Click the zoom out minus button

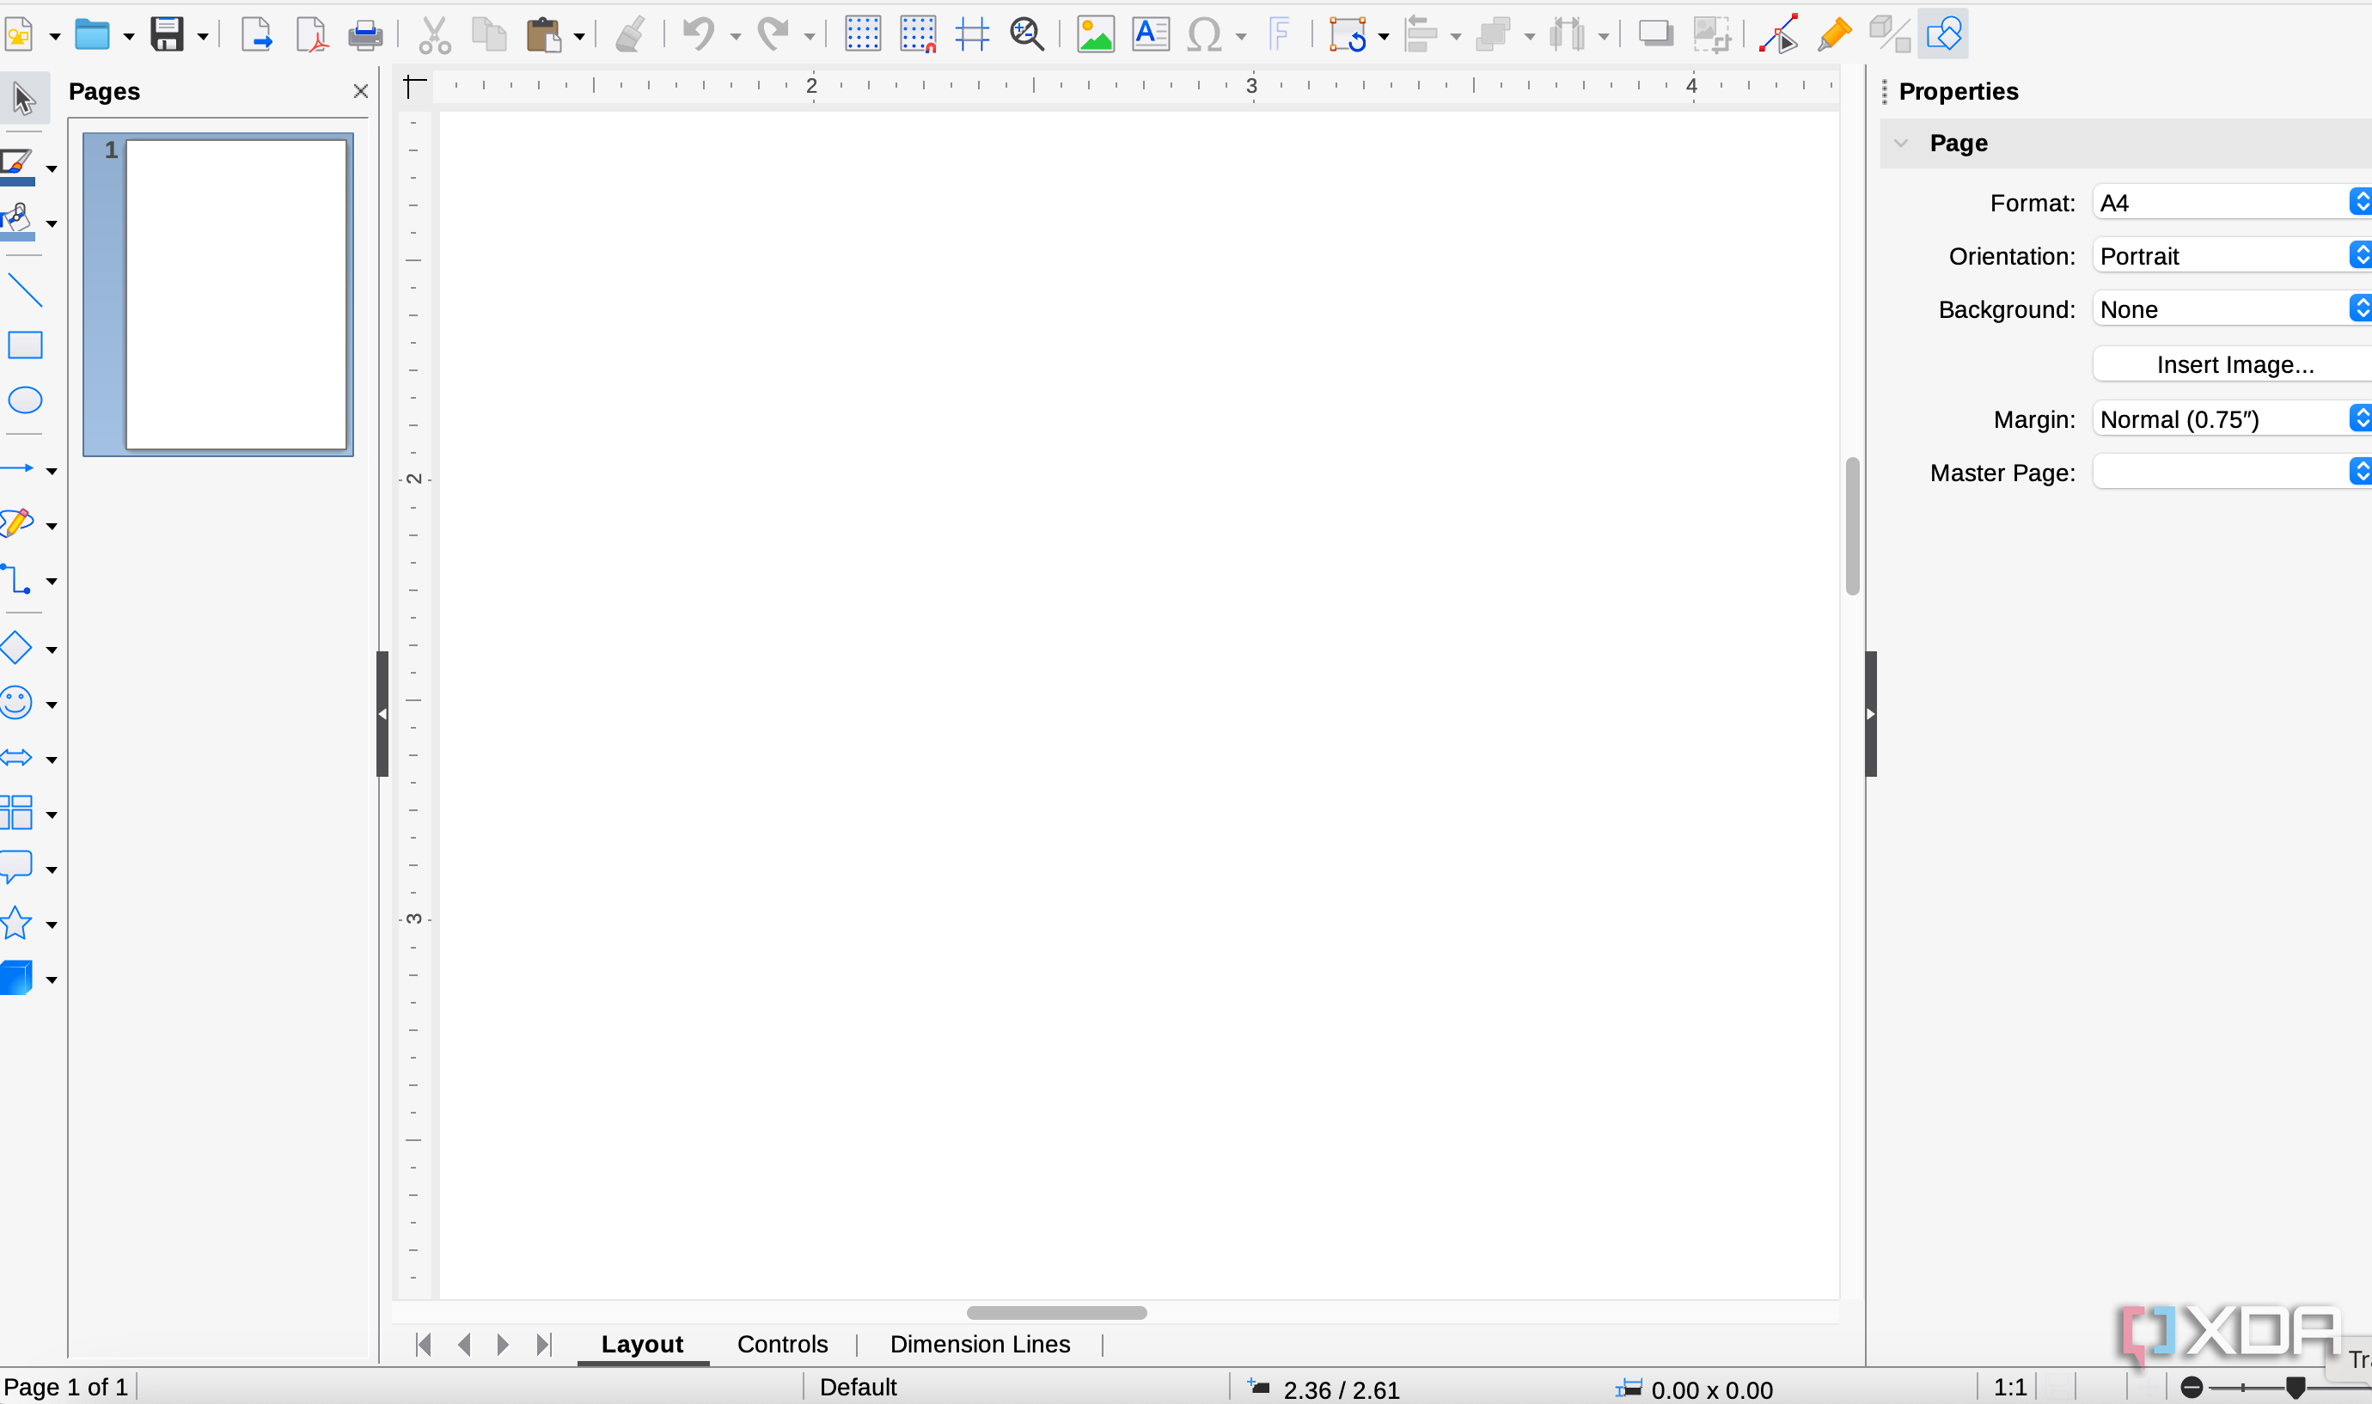pyautogui.click(x=2192, y=1387)
